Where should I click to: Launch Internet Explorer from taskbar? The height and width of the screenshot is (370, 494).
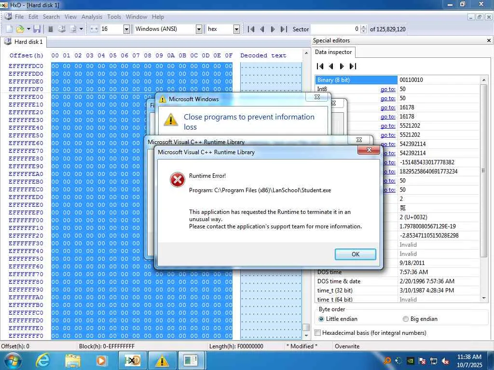click(42, 360)
